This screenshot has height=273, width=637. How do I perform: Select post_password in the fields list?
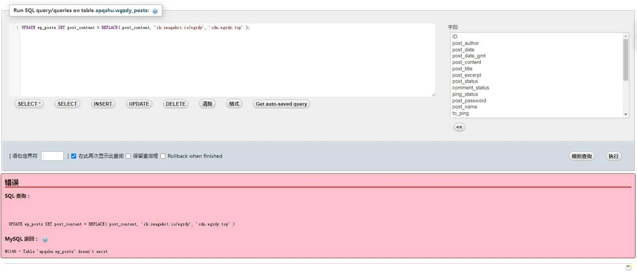[x=537, y=100]
